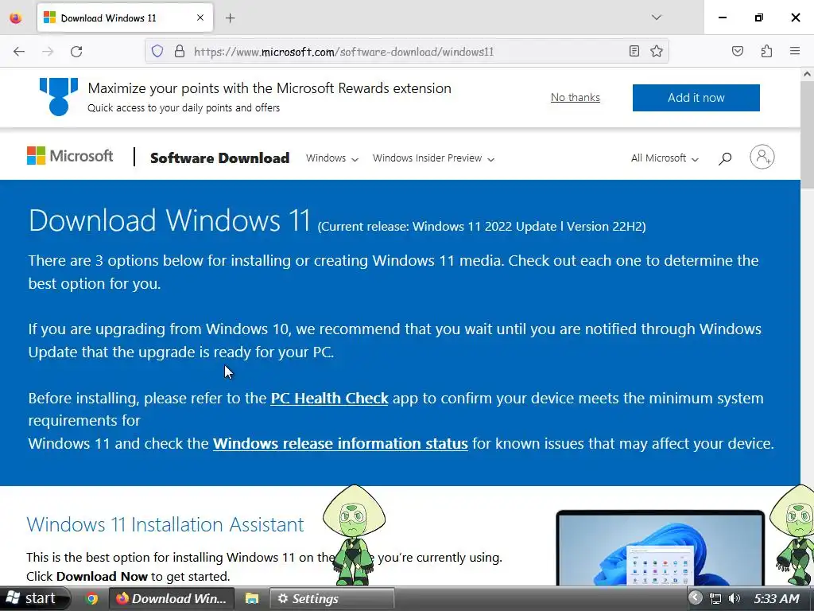Select the Download Windows 11 browser tab
Viewport: 814px width, 611px height.
click(x=125, y=18)
